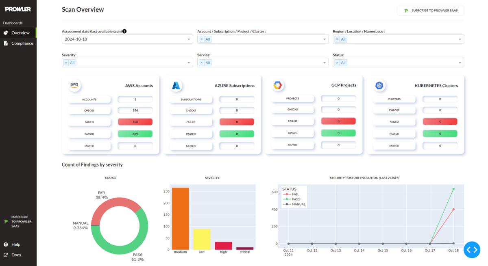Viewport: 488px width, 266px height.
Task: Click the KUBERNETES Clusters card title
Action: pos(436,86)
